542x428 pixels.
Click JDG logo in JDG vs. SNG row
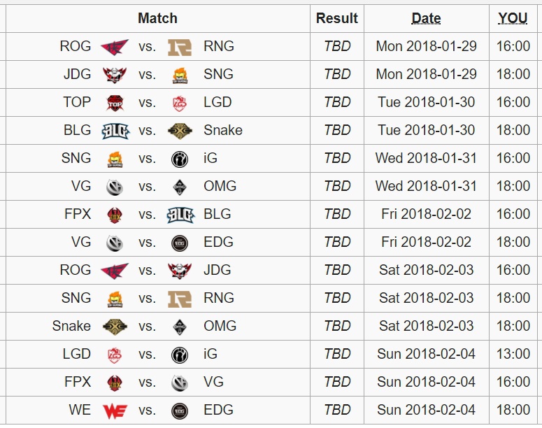(115, 75)
